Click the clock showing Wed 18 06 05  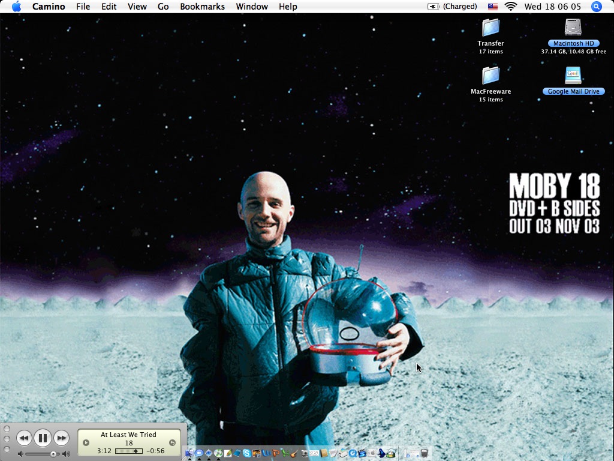pyautogui.click(x=552, y=7)
